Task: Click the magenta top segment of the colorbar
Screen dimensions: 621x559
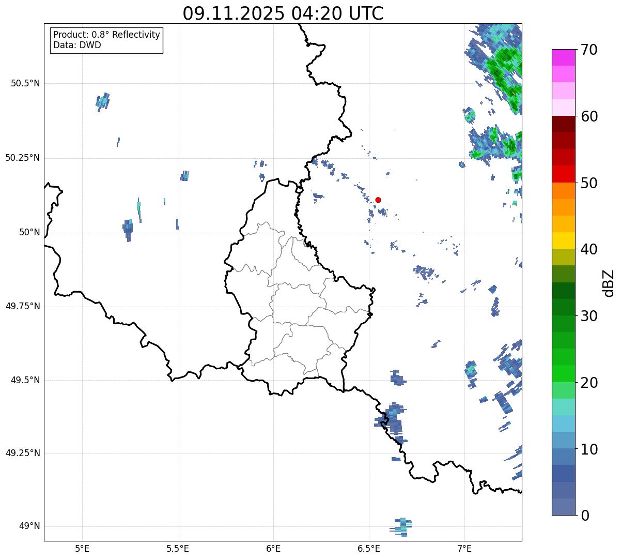Action: [x=564, y=57]
